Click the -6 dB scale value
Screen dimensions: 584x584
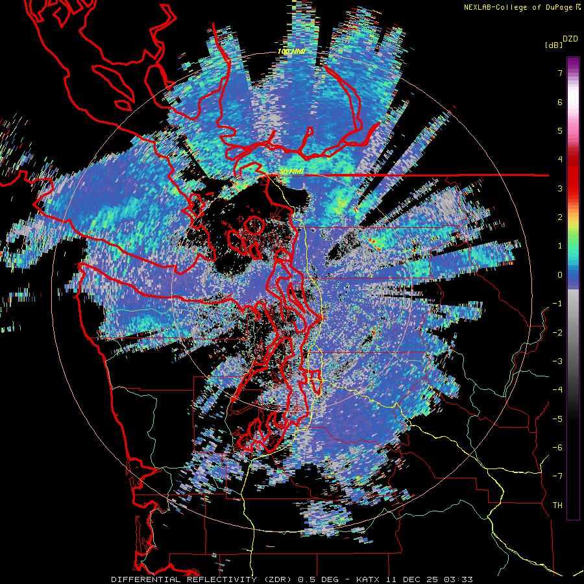[x=557, y=448]
